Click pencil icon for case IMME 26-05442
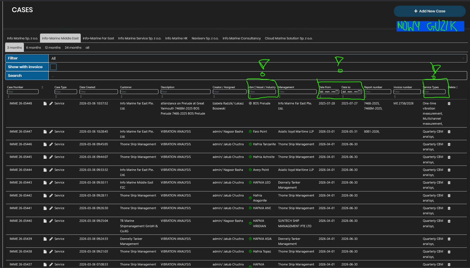The height and width of the screenshot is (268, 470). [x=51, y=196]
